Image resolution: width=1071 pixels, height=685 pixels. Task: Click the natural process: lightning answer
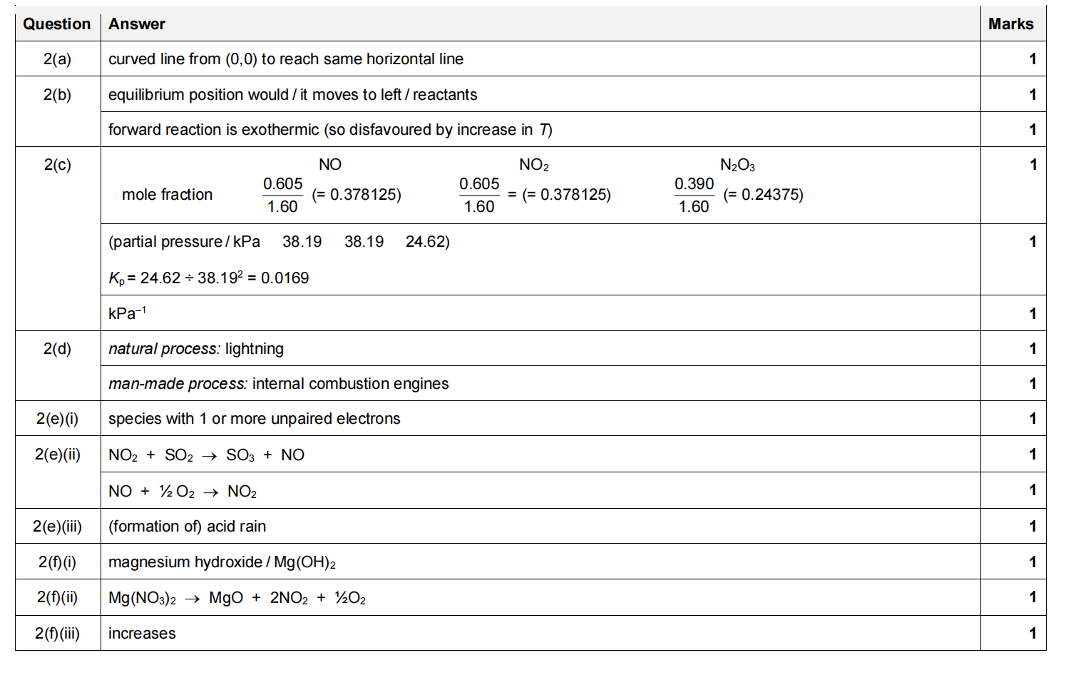tap(195, 349)
